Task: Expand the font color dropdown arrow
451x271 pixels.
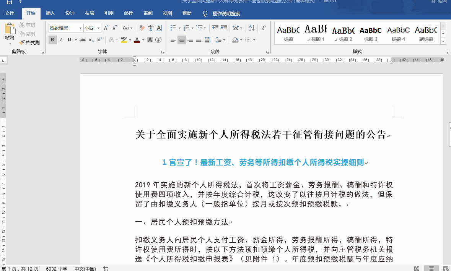Action: pyautogui.click(x=143, y=39)
